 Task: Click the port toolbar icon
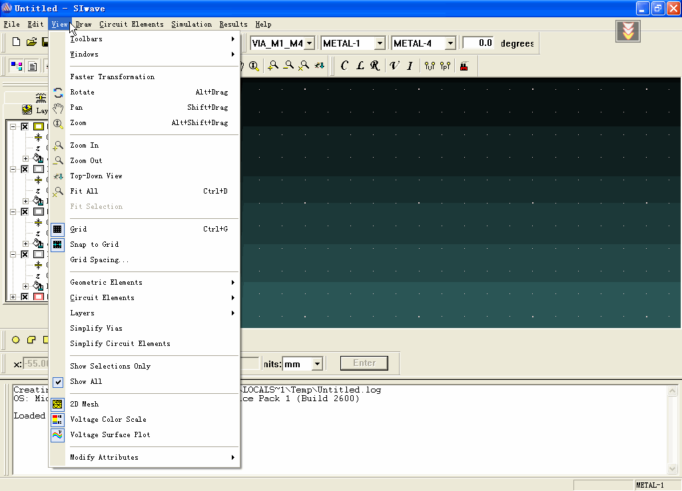click(x=446, y=66)
